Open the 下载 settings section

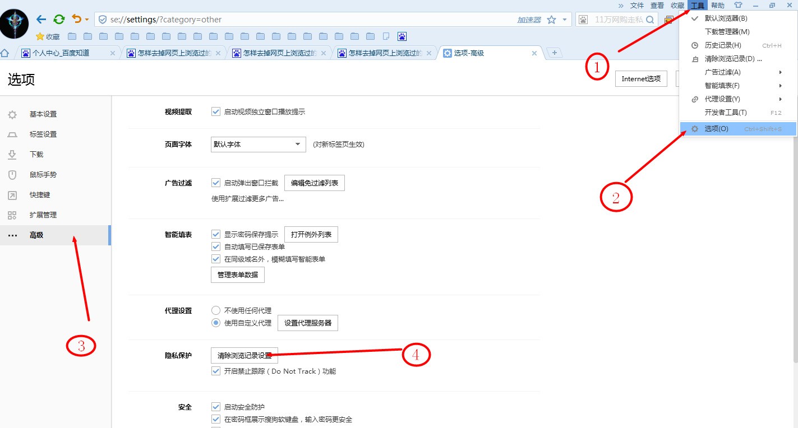(36, 154)
